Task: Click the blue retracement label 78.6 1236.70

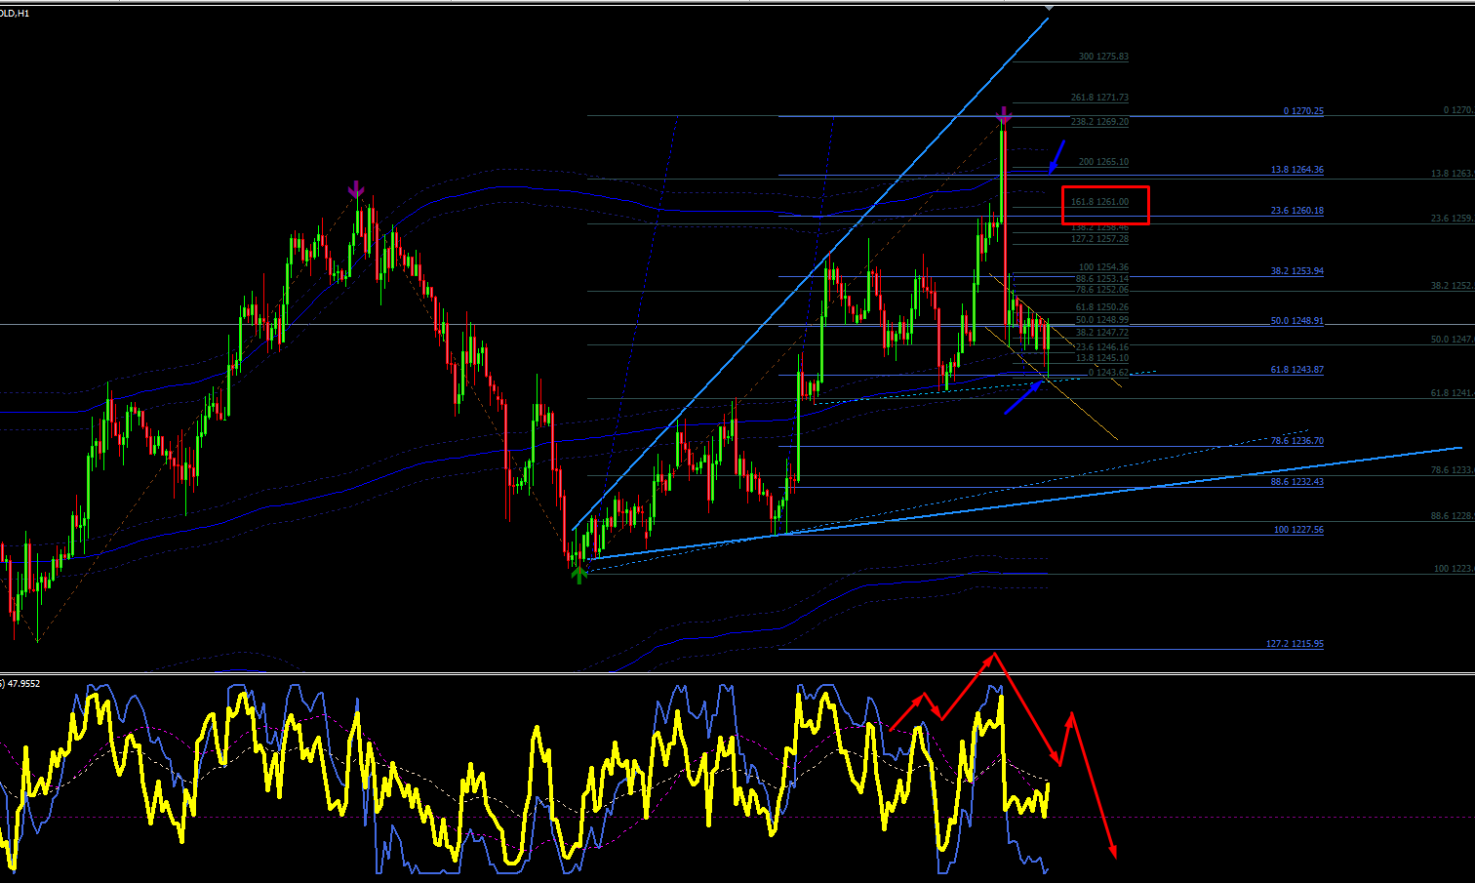Action: [x=1297, y=441]
